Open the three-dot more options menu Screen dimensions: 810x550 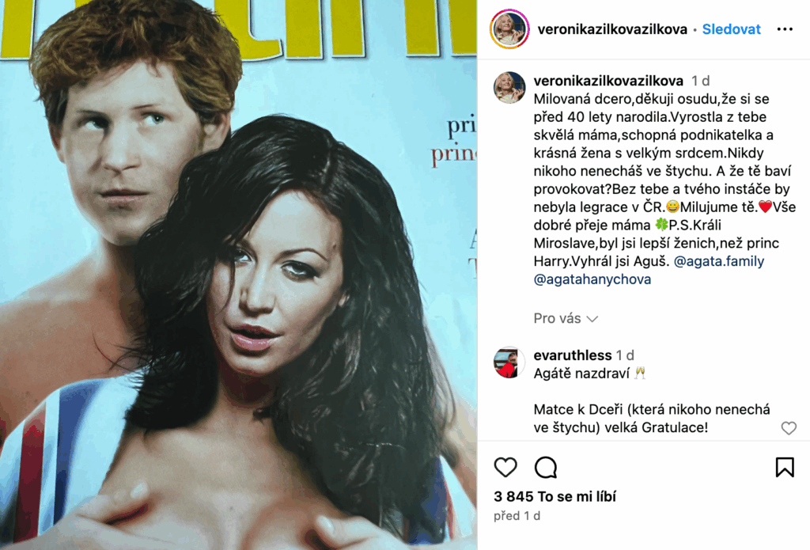(785, 29)
